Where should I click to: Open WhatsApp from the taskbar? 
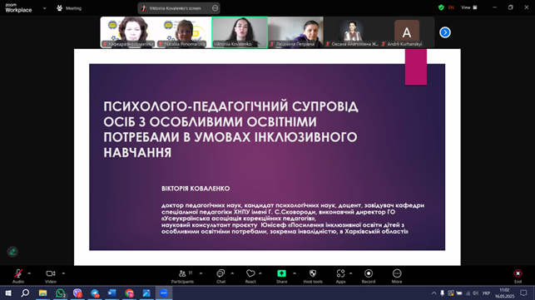click(x=61, y=293)
